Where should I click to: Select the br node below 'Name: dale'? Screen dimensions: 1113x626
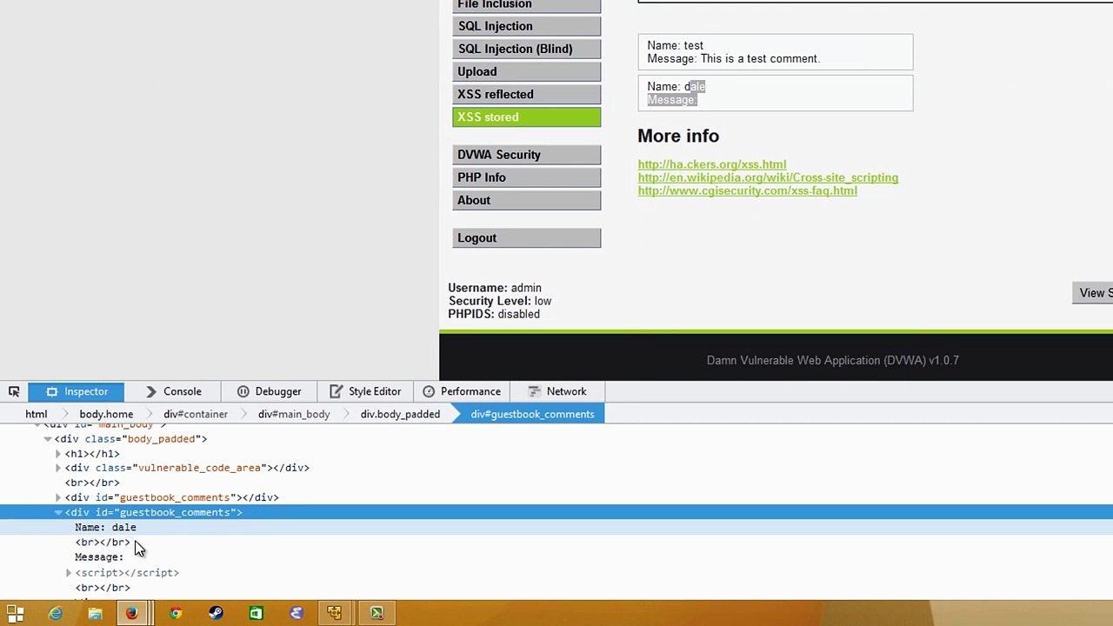point(103,543)
